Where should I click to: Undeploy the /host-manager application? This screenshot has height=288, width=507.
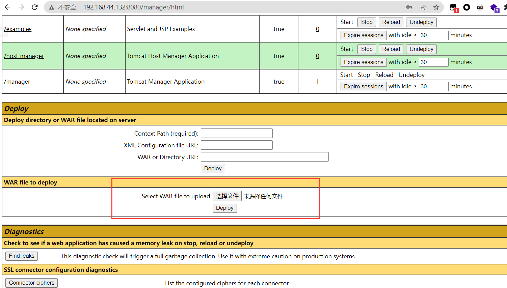click(421, 49)
